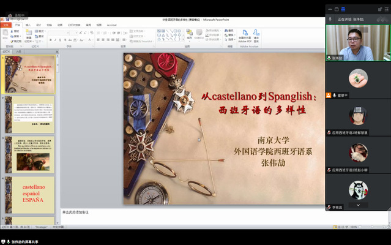This screenshot has height=245, width=391.
Task: Open the Shape Outline (形状轮廓) menu
Action: (213, 35)
